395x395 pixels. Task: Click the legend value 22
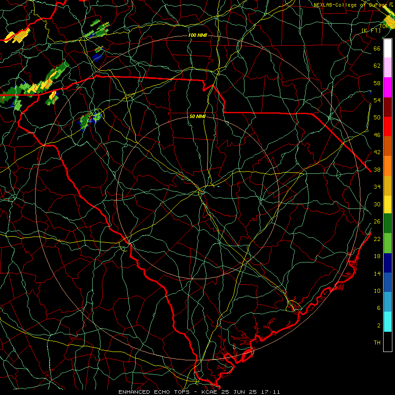[377, 239]
